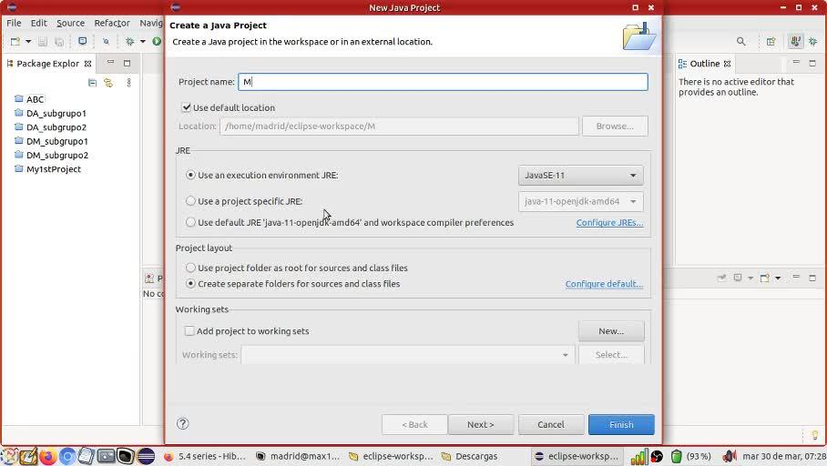This screenshot has width=827, height=466.
Task: Click the Save icon in Eclipse toolbar
Action: point(43,41)
